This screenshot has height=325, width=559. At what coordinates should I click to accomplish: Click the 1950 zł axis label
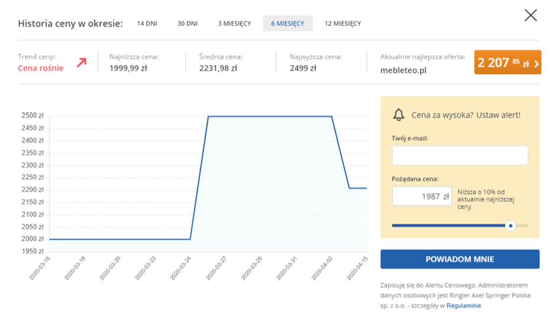point(33,251)
